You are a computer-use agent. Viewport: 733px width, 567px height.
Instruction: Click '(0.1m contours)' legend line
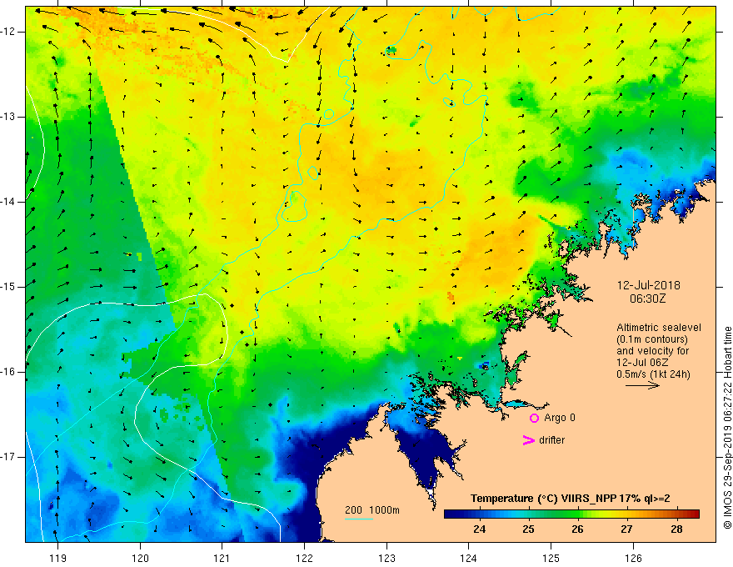(652, 339)
